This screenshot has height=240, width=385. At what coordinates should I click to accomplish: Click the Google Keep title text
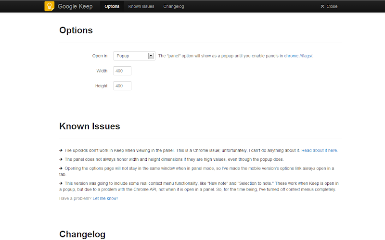[x=77, y=7]
